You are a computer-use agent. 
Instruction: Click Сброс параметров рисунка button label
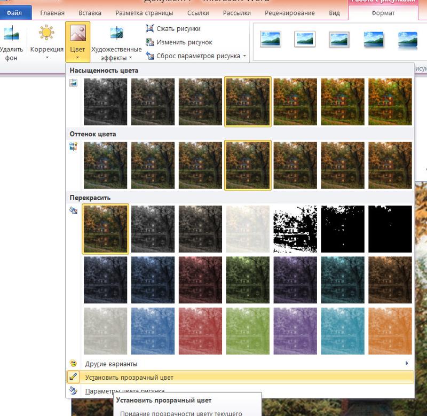[198, 56]
